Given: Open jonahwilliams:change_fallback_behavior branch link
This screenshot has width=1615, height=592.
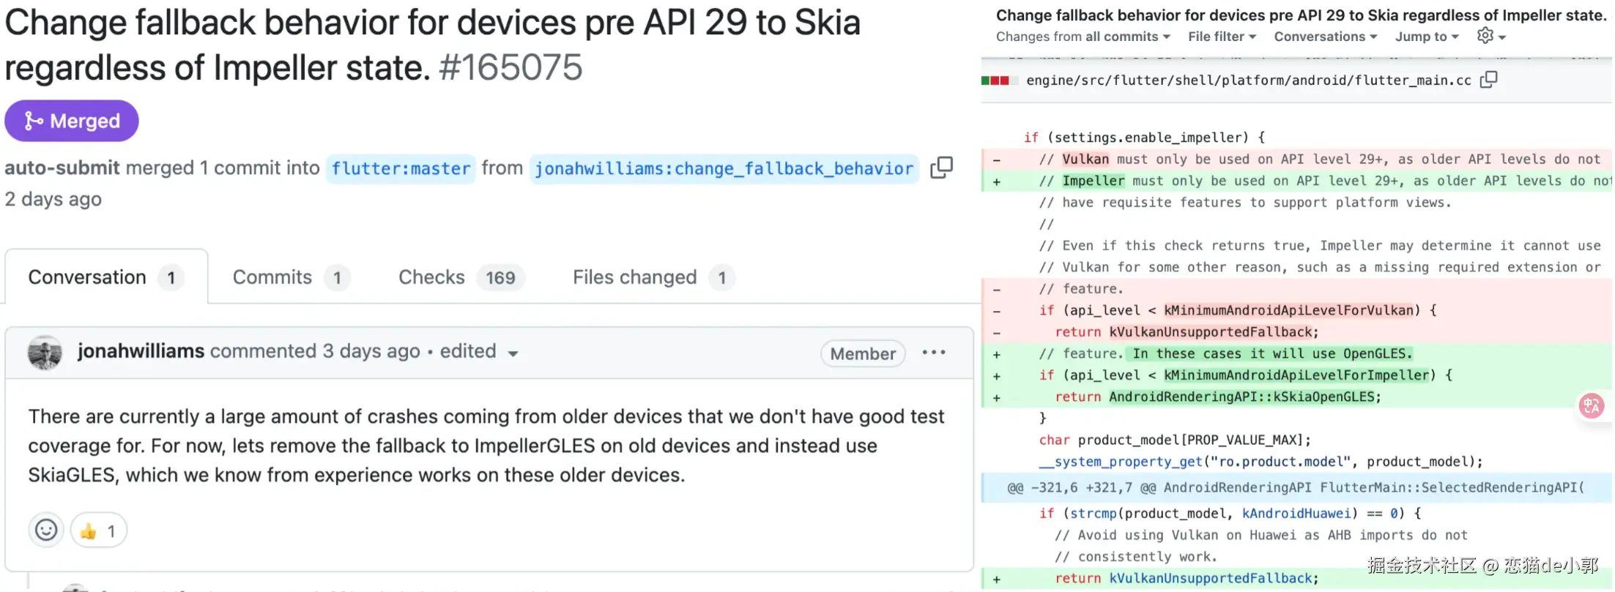Looking at the screenshot, I should pos(724,168).
